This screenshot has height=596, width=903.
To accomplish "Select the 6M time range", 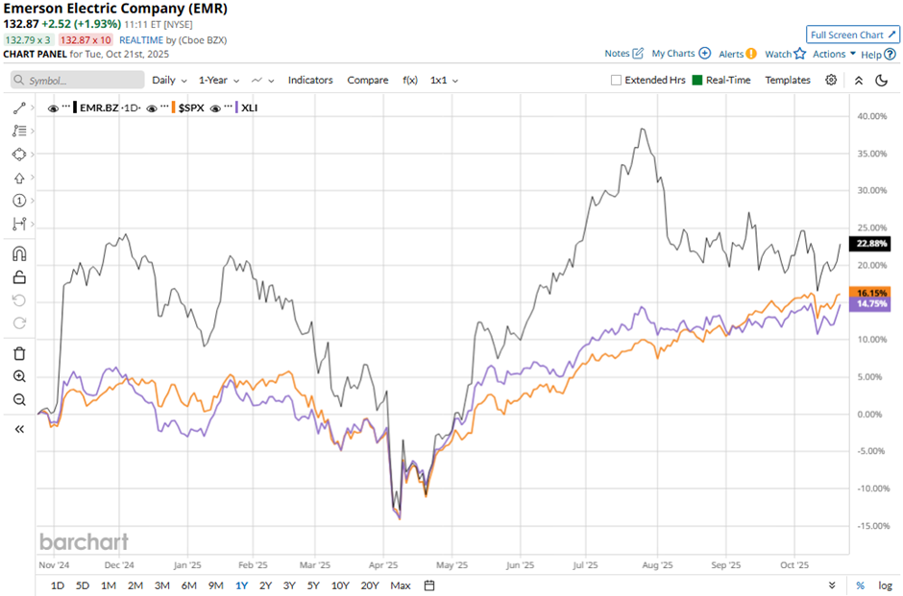I will [x=189, y=585].
